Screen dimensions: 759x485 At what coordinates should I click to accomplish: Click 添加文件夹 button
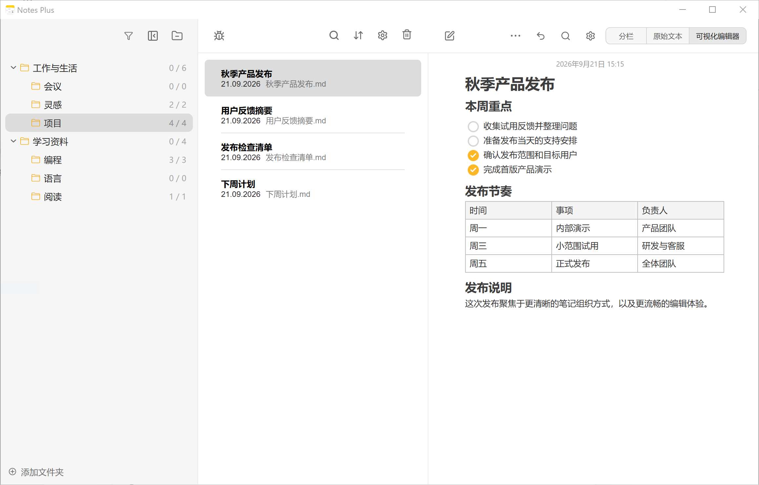point(36,472)
